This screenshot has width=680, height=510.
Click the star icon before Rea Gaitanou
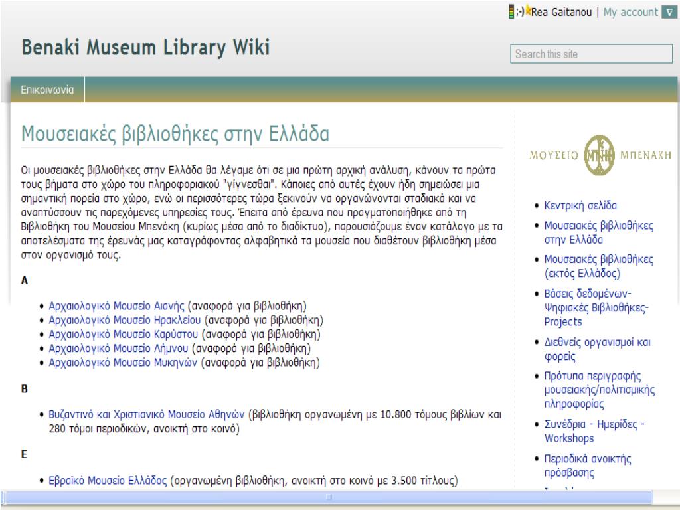pyautogui.click(x=528, y=11)
